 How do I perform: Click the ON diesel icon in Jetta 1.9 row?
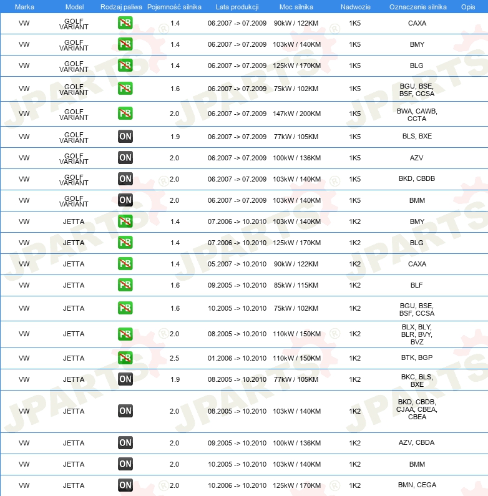(x=125, y=379)
